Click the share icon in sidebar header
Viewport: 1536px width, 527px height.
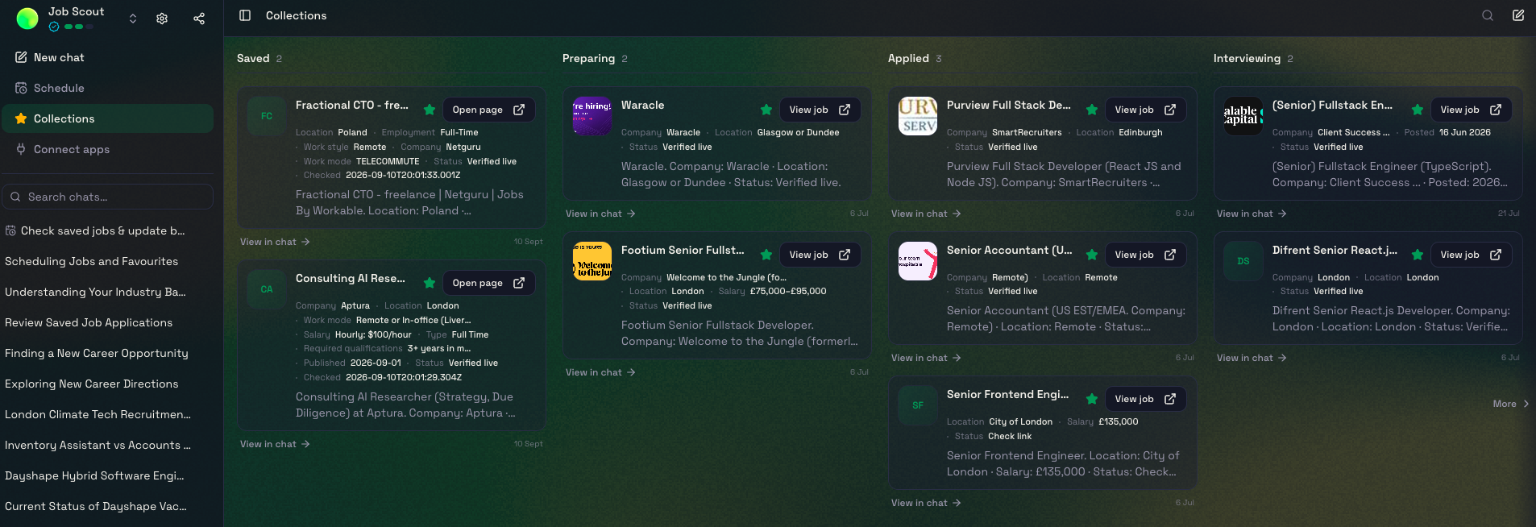click(199, 19)
